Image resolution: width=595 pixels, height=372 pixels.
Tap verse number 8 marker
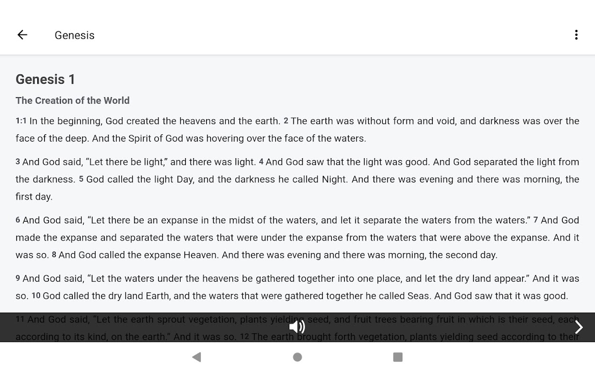tap(54, 255)
